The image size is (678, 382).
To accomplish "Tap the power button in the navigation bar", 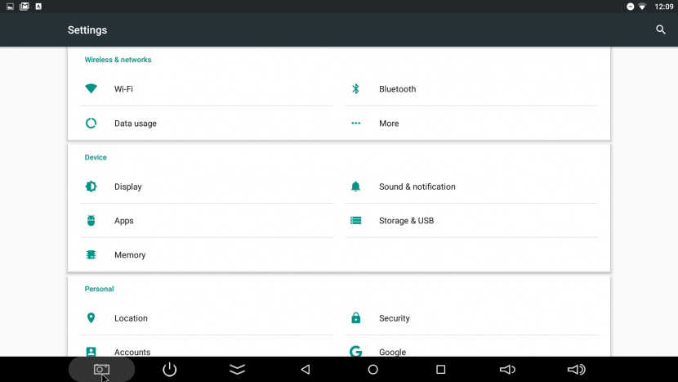I will tap(170, 370).
